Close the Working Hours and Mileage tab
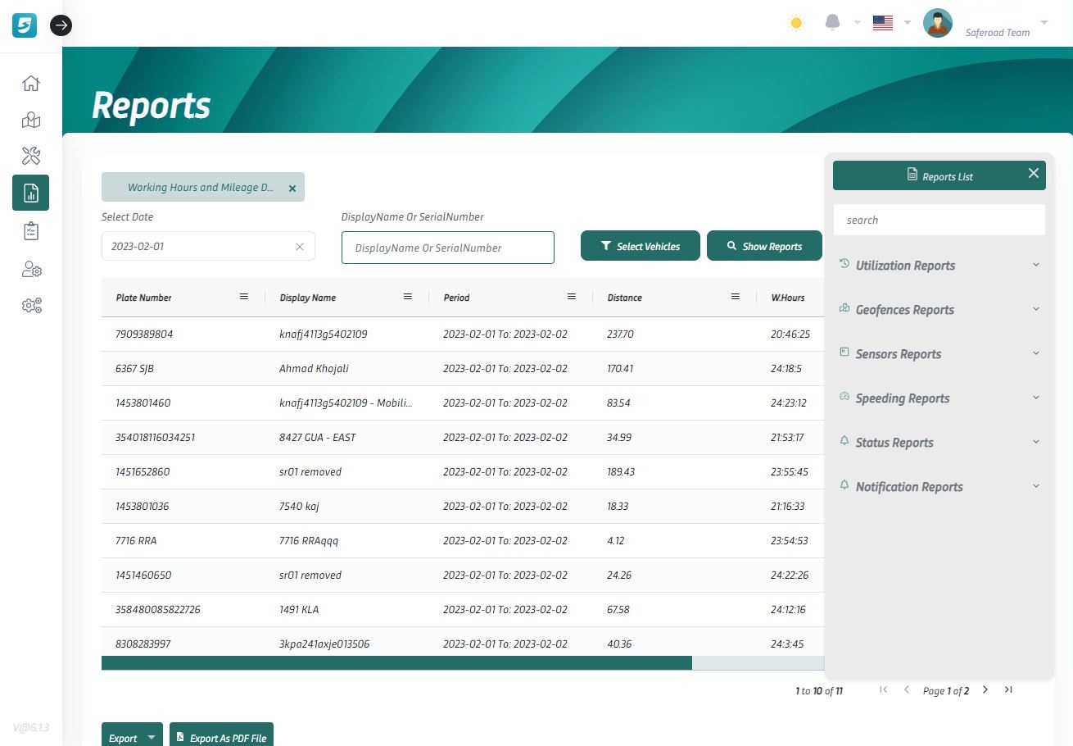The height and width of the screenshot is (746, 1073). pos(292,189)
